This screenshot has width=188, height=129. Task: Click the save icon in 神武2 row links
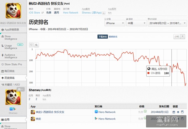coord(183,112)
